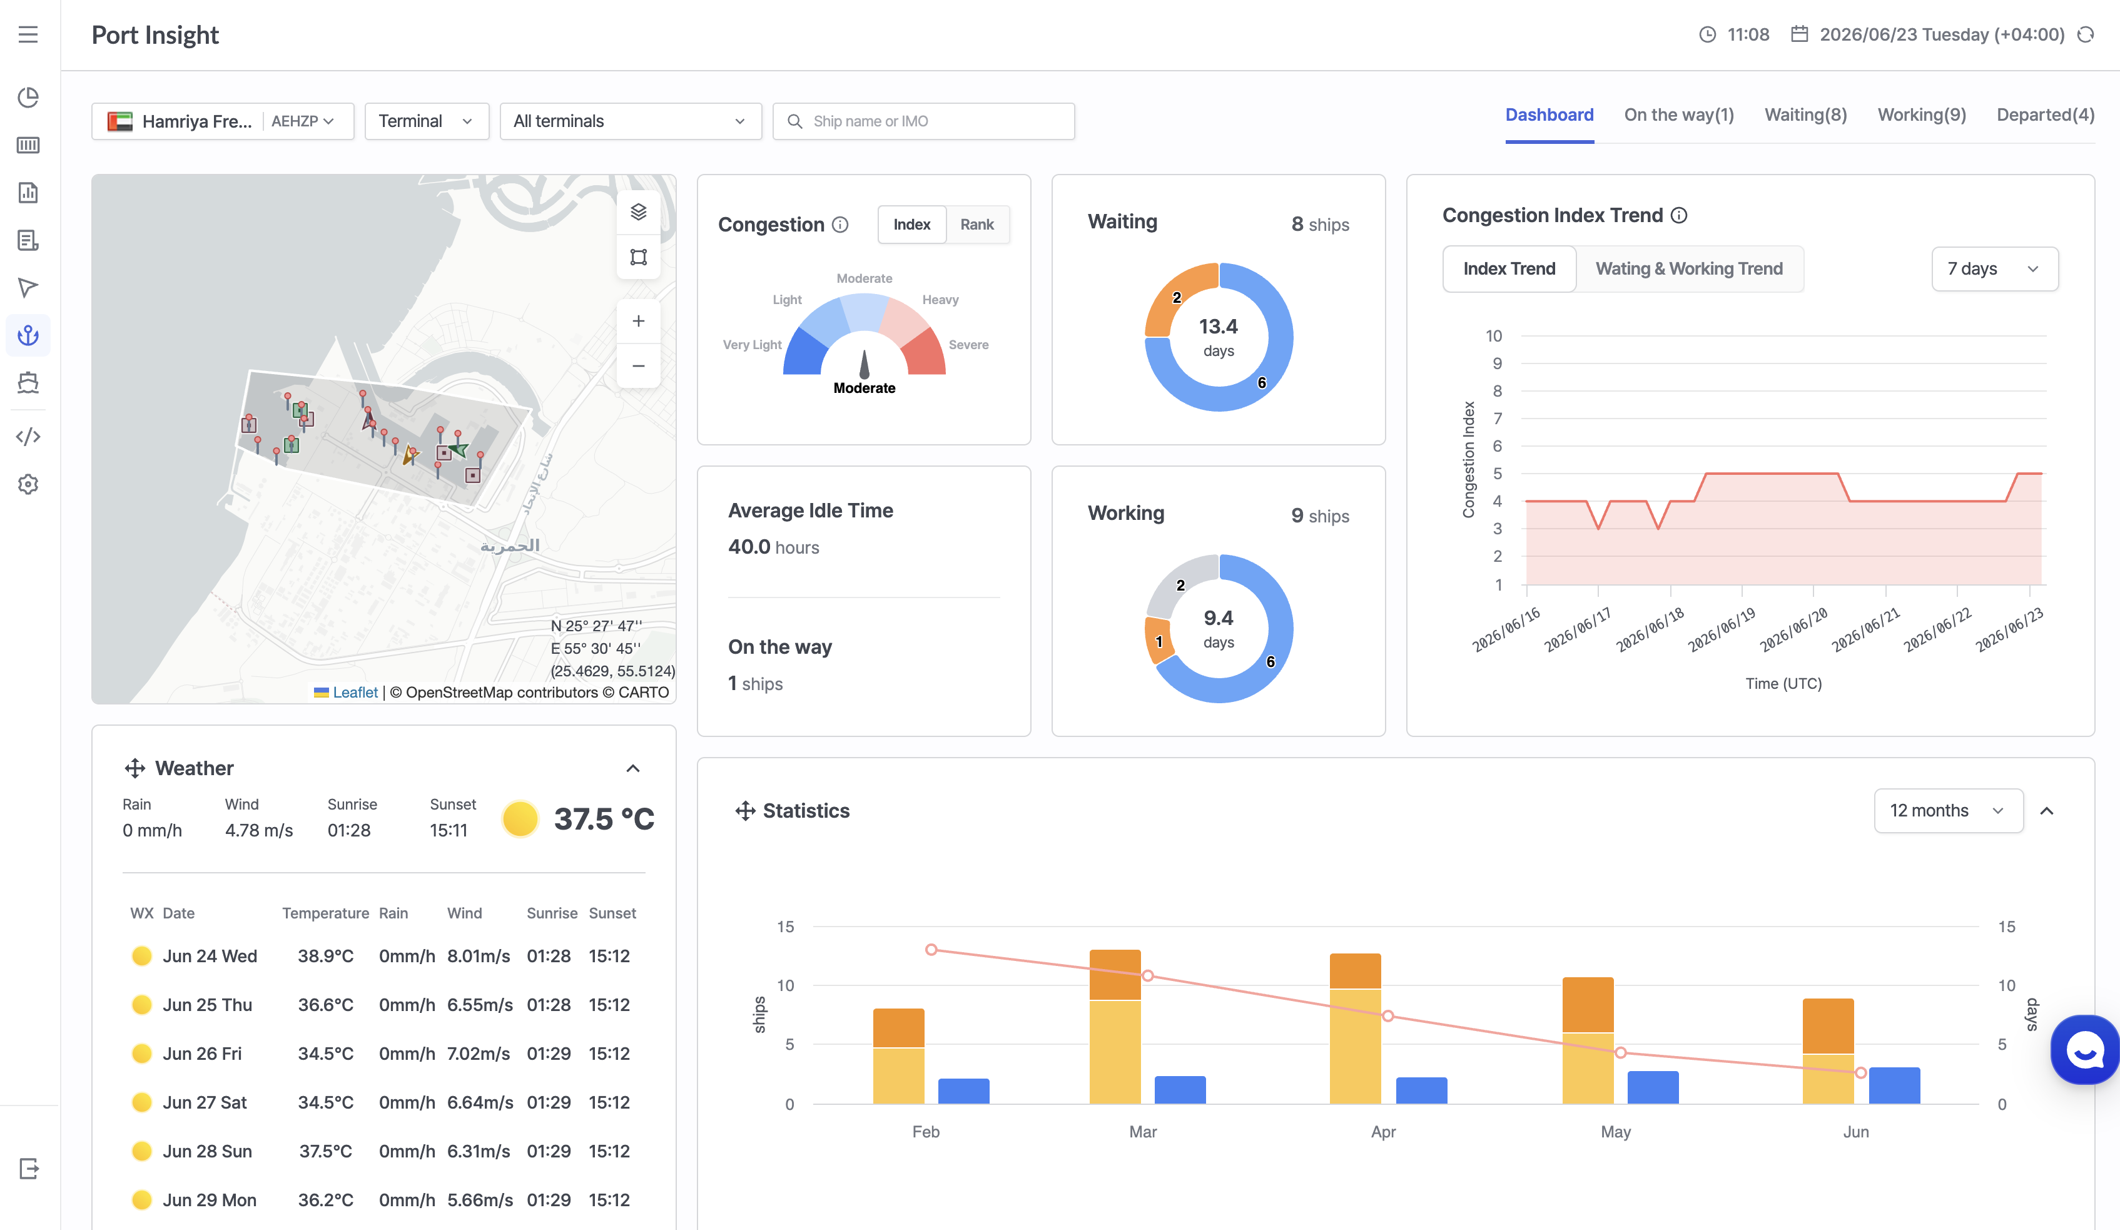Viewport: 2120px width, 1230px height.
Task: Zoom out on the map
Action: point(639,366)
